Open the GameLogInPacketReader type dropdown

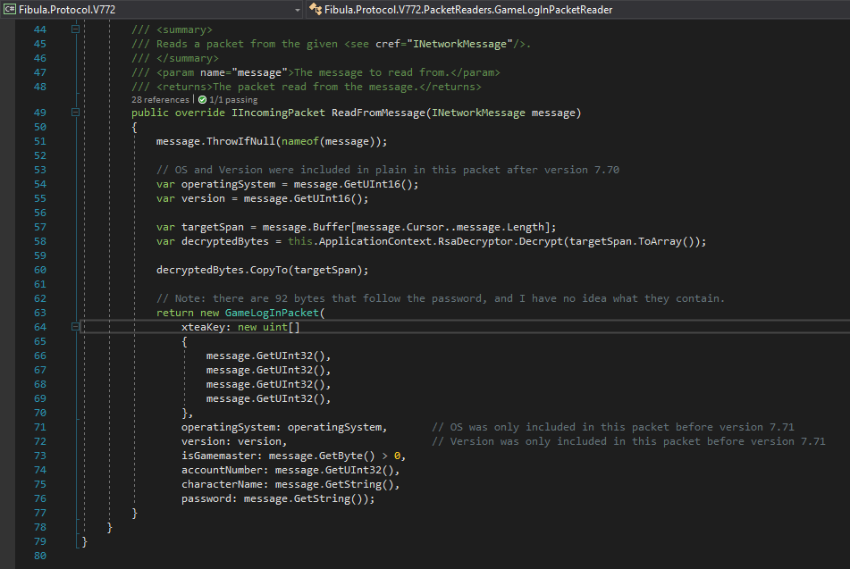pos(578,10)
